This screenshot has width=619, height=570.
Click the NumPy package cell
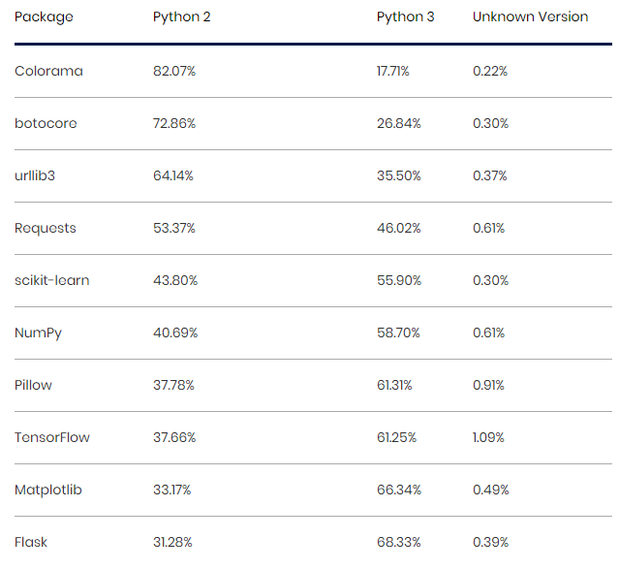(38, 332)
